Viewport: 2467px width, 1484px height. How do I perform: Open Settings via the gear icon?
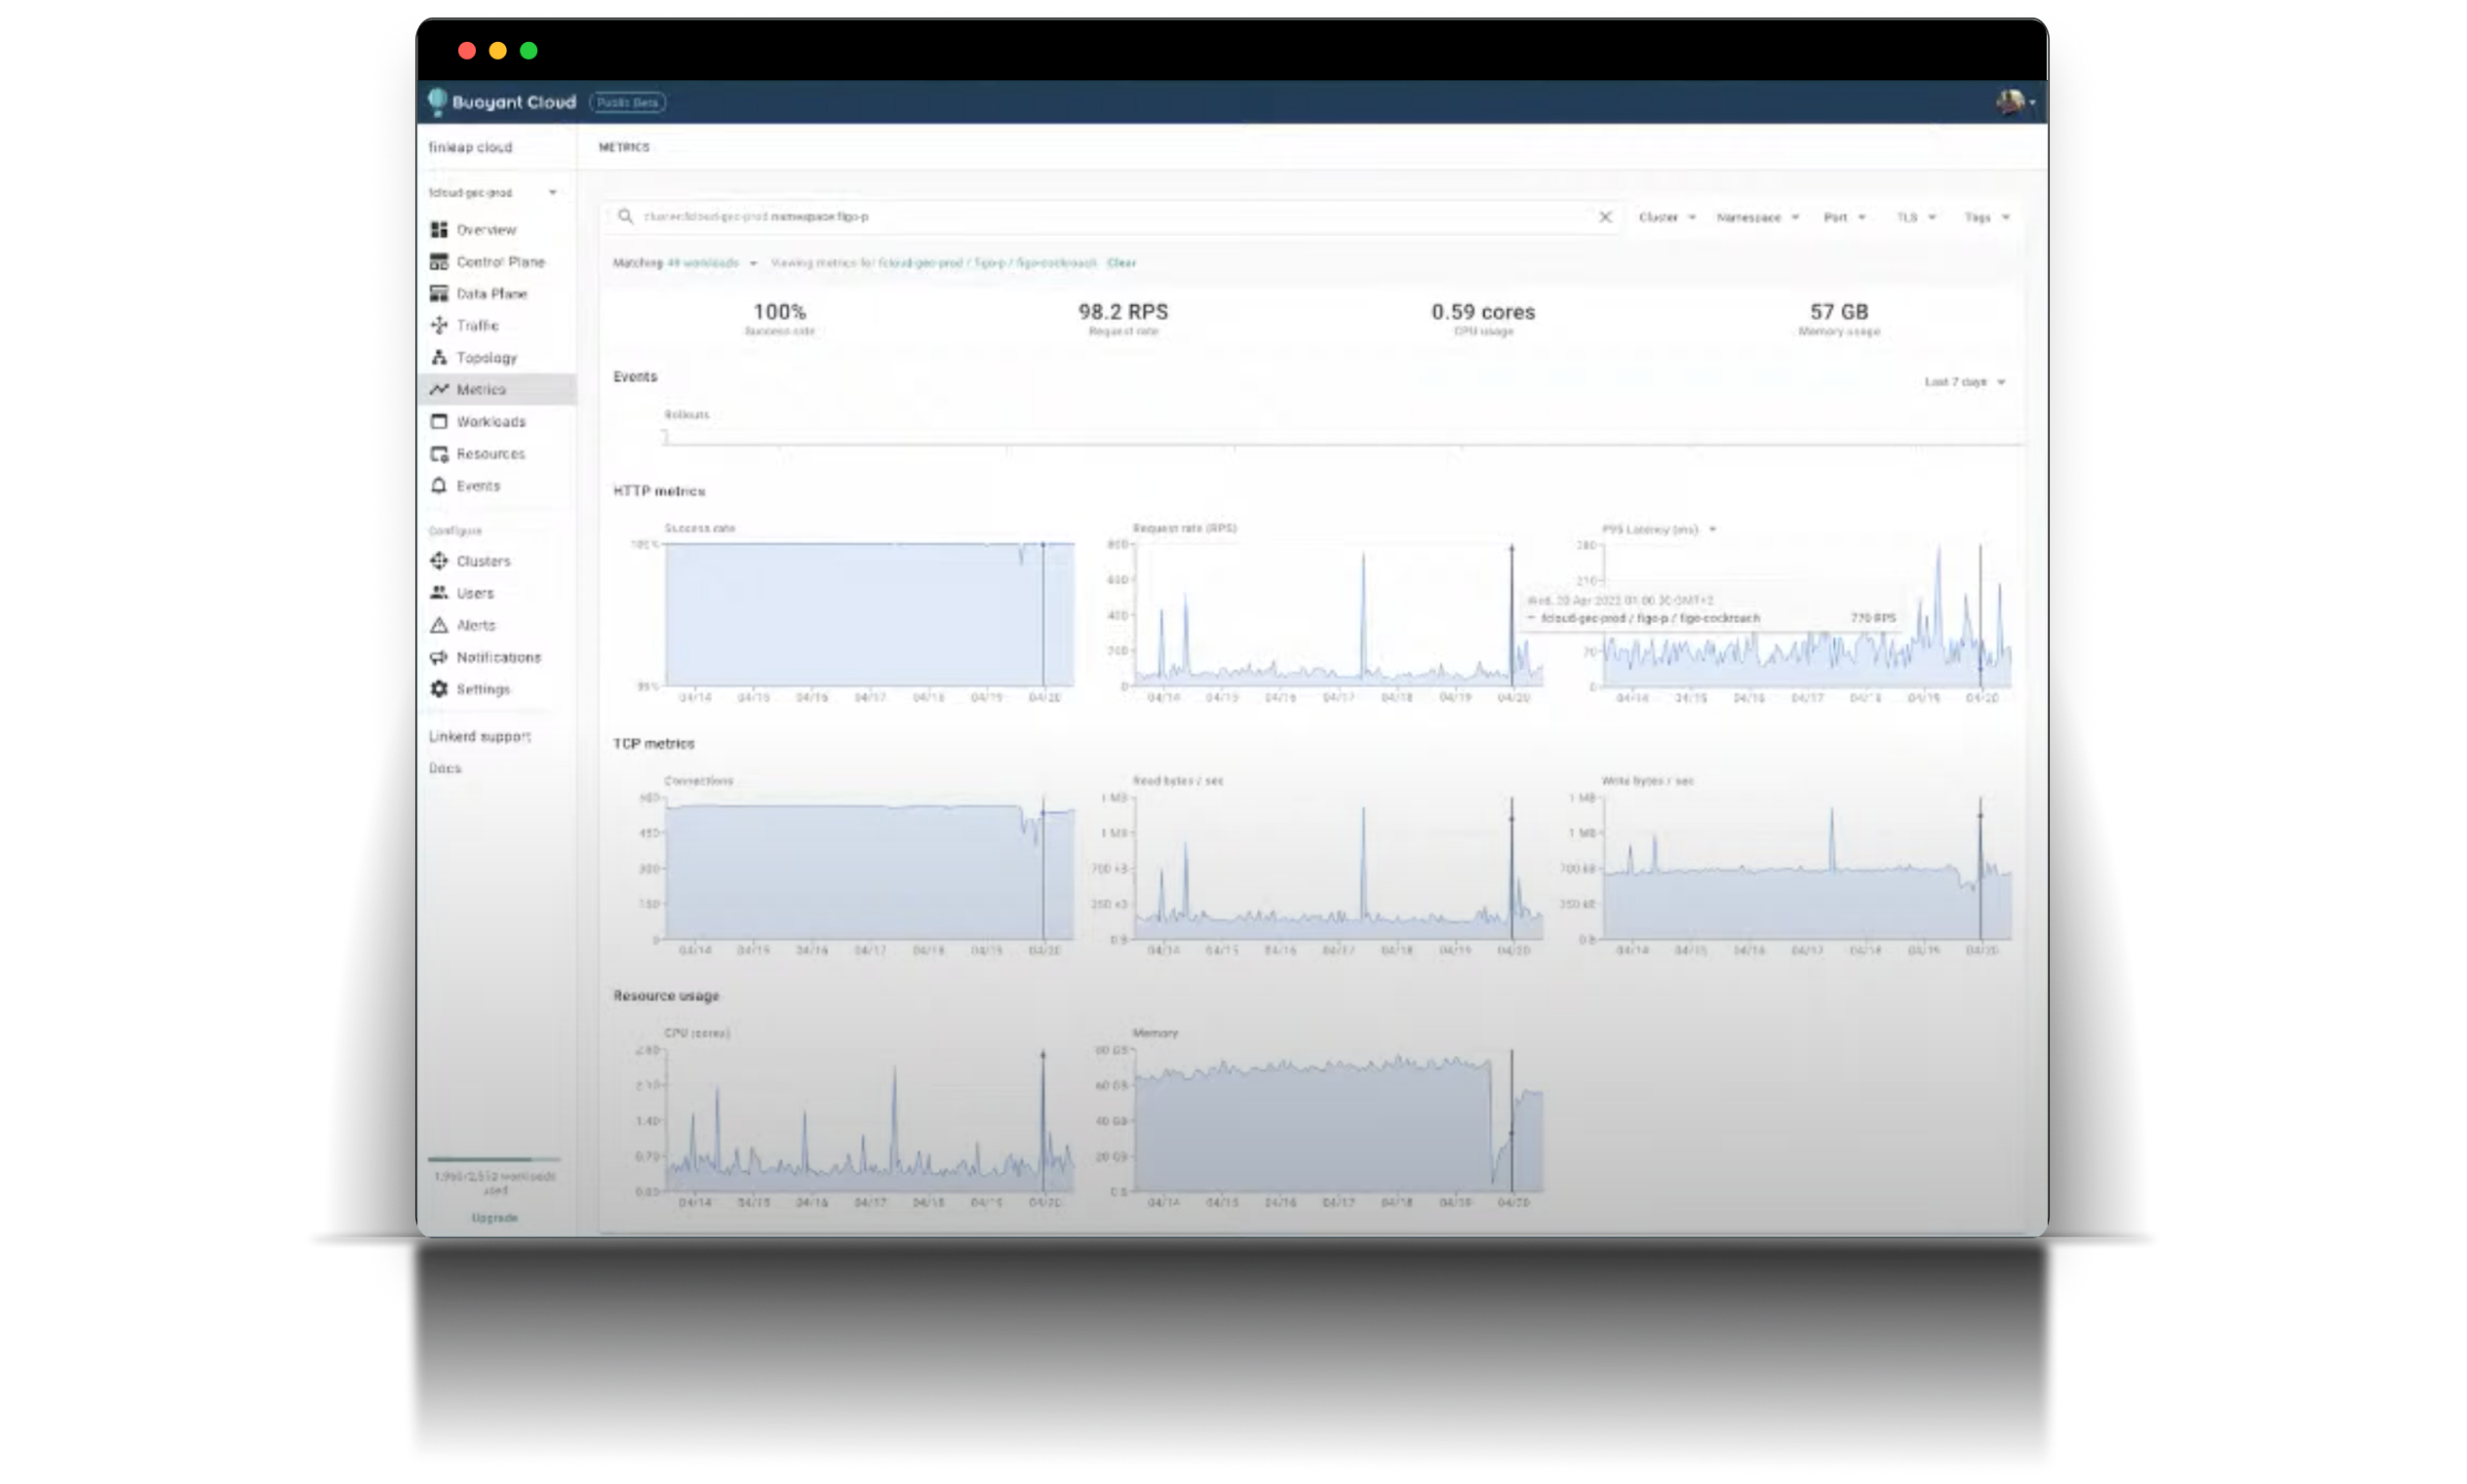[438, 689]
